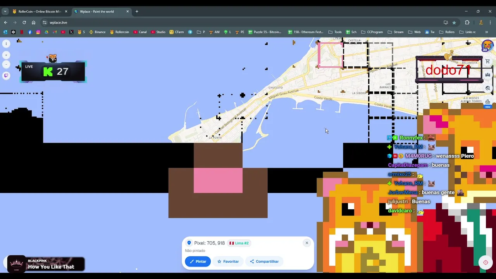The height and width of the screenshot is (279, 496).
Task: Click the browser forward arrow
Action: [15, 22]
